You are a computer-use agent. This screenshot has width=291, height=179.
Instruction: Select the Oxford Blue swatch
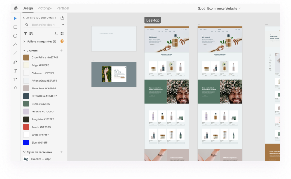click(x=26, y=96)
